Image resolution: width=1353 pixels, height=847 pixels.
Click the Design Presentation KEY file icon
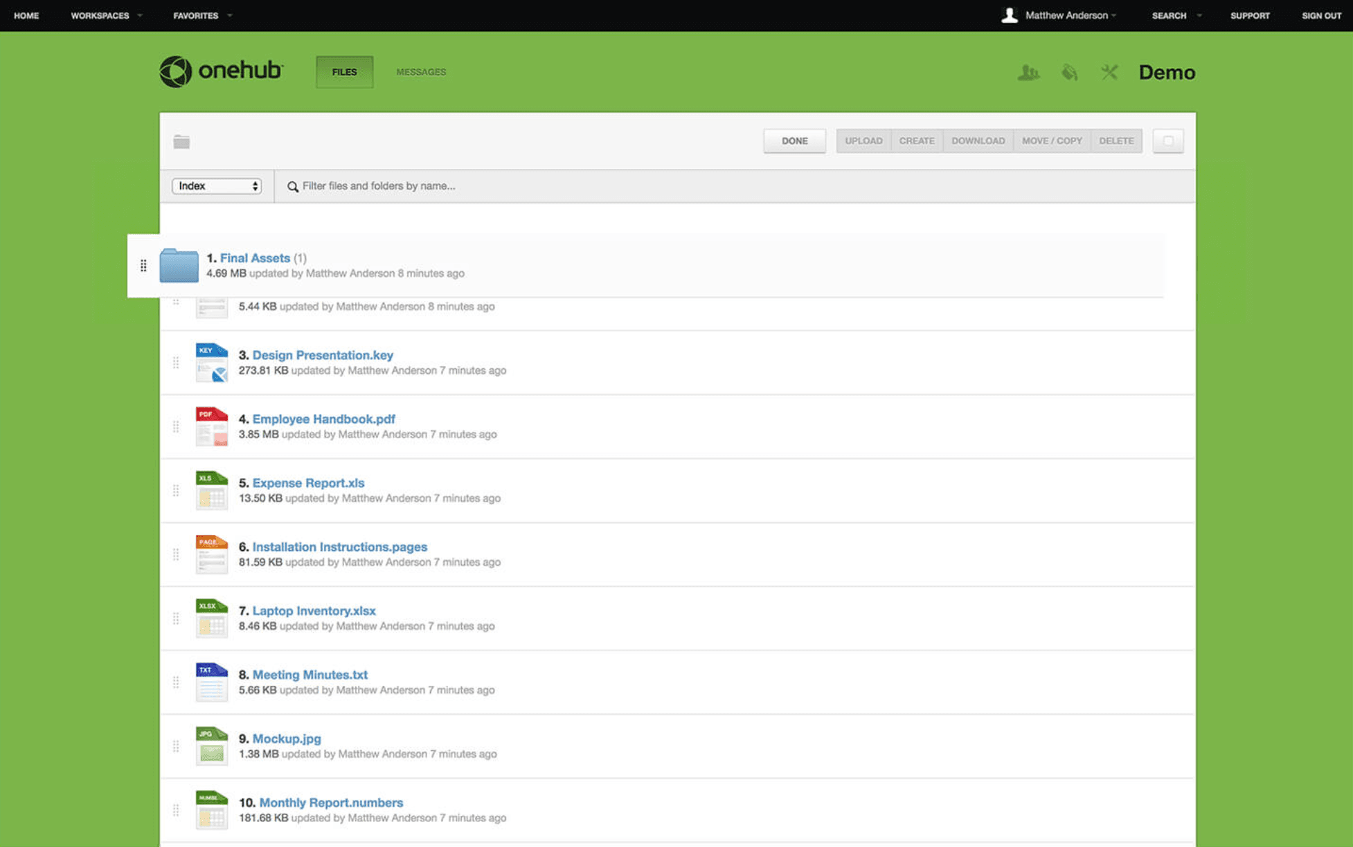coord(211,363)
